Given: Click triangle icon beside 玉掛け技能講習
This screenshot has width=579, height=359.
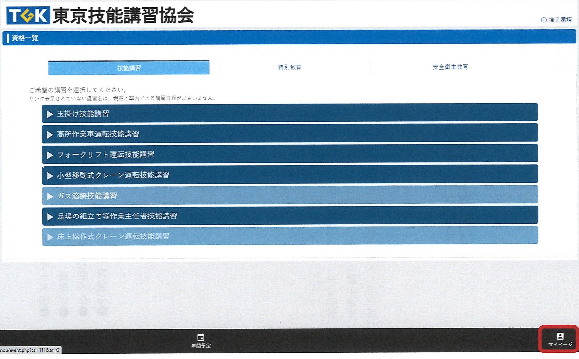Looking at the screenshot, I should [x=50, y=114].
